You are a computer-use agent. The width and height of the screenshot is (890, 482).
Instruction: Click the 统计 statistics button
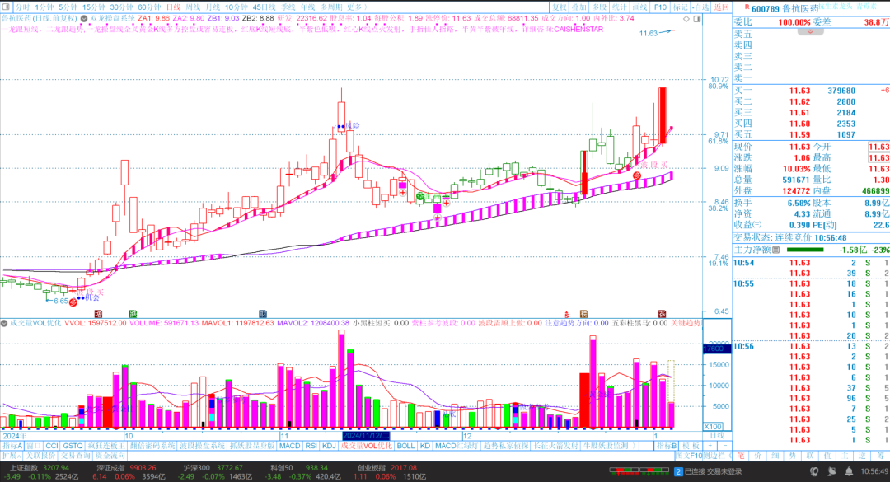click(619, 7)
